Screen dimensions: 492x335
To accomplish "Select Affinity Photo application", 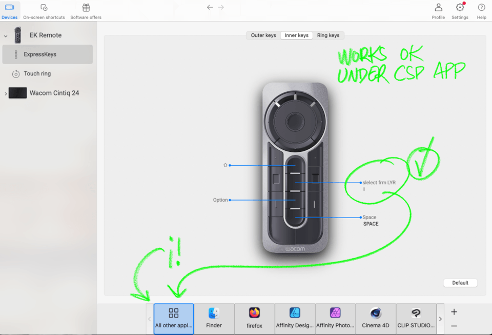I will tap(335, 319).
